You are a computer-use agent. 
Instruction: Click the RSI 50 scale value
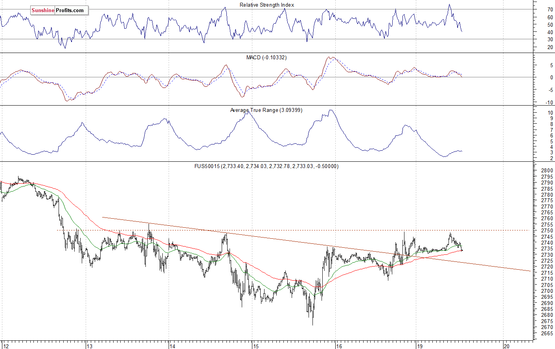tap(550, 25)
